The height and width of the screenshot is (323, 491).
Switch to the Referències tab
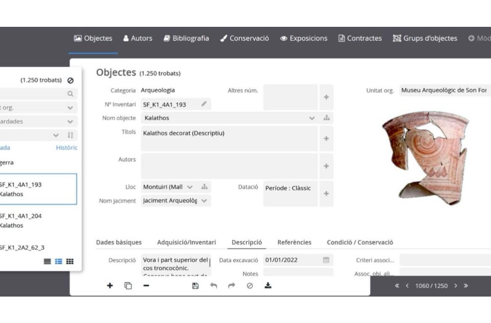(x=294, y=242)
